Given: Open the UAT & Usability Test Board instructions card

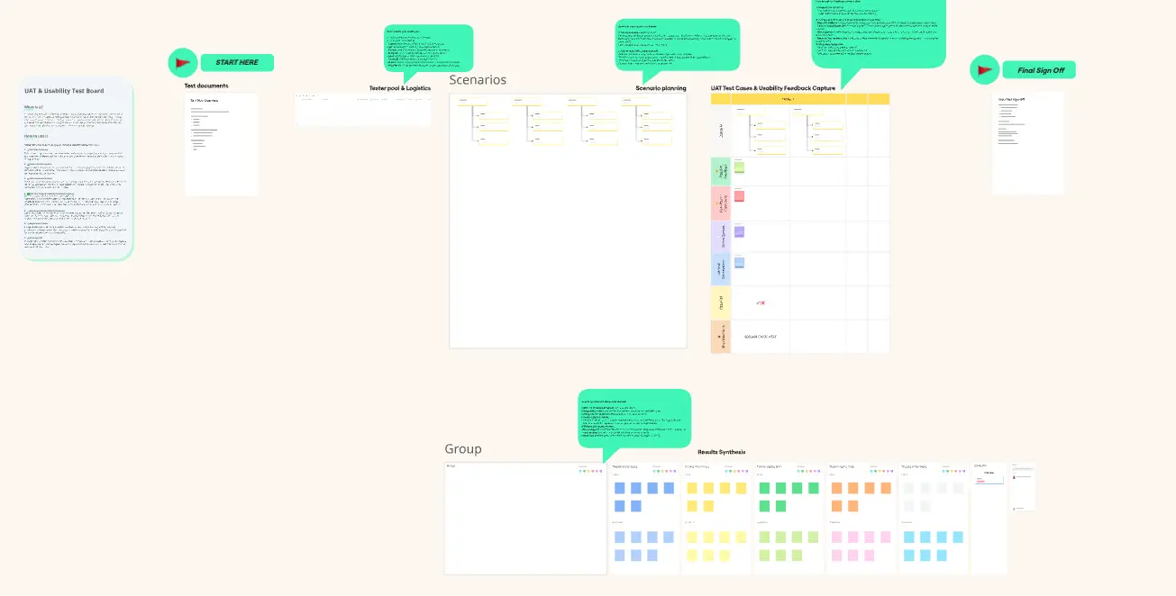Looking at the screenshot, I should [77, 169].
